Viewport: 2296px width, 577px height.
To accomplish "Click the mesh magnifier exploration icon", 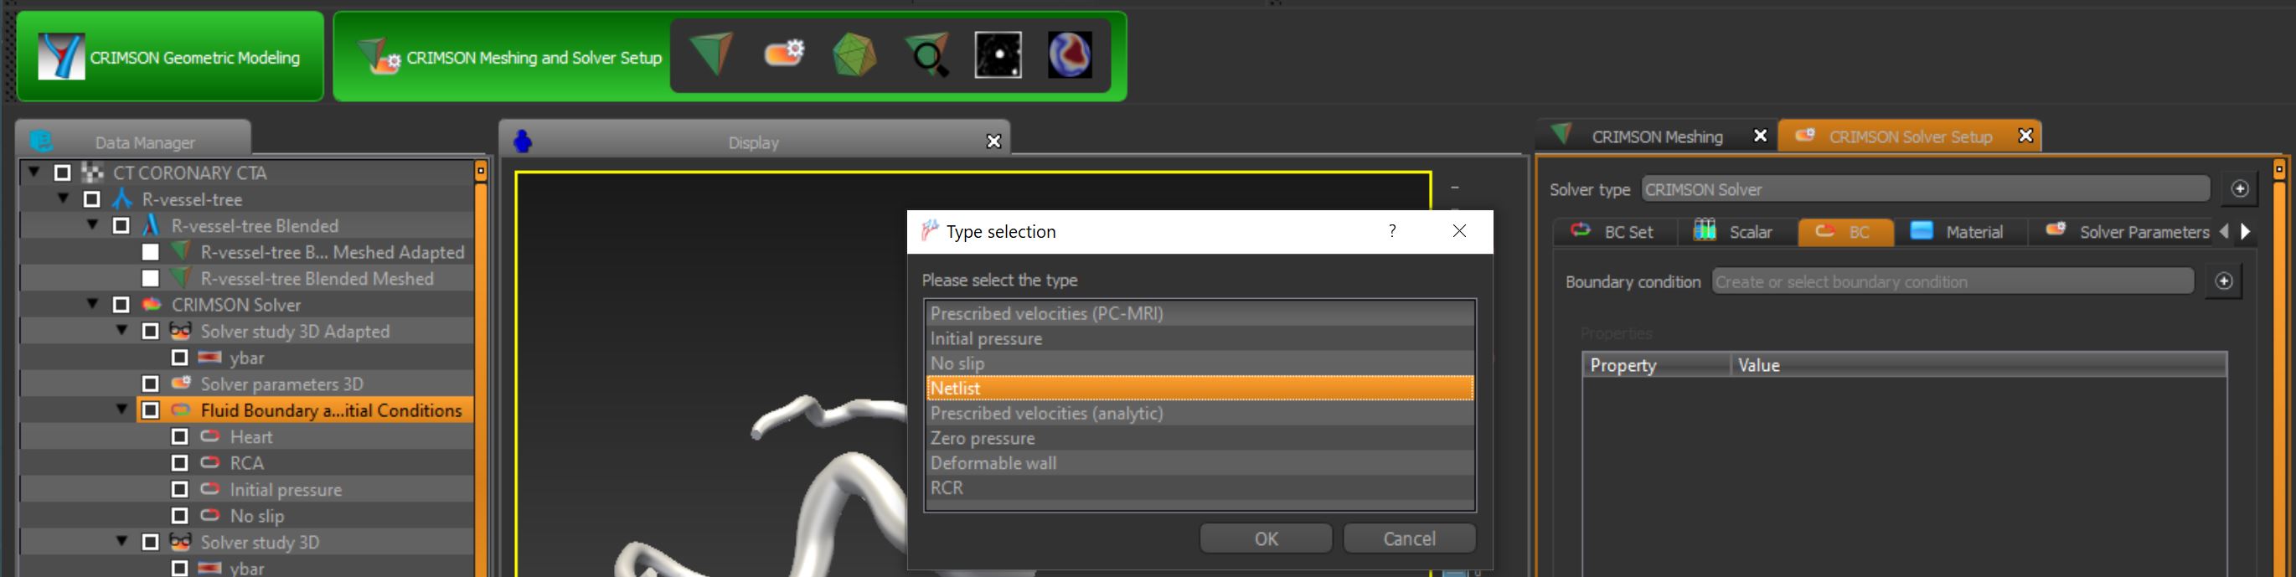I will (x=926, y=55).
